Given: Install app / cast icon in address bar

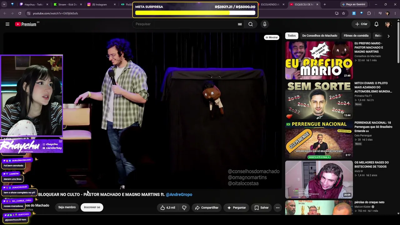Looking at the screenshot, I should [x=337, y=13].
